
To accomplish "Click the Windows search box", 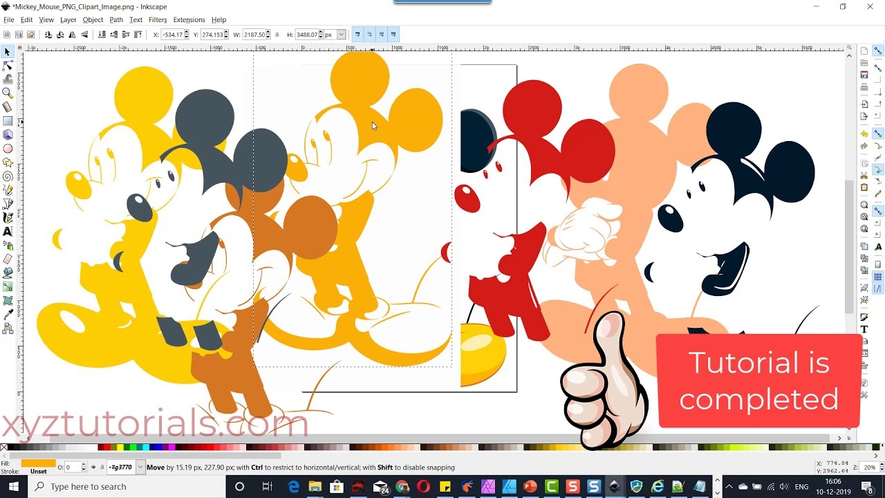I will click(x=129, y=487).
